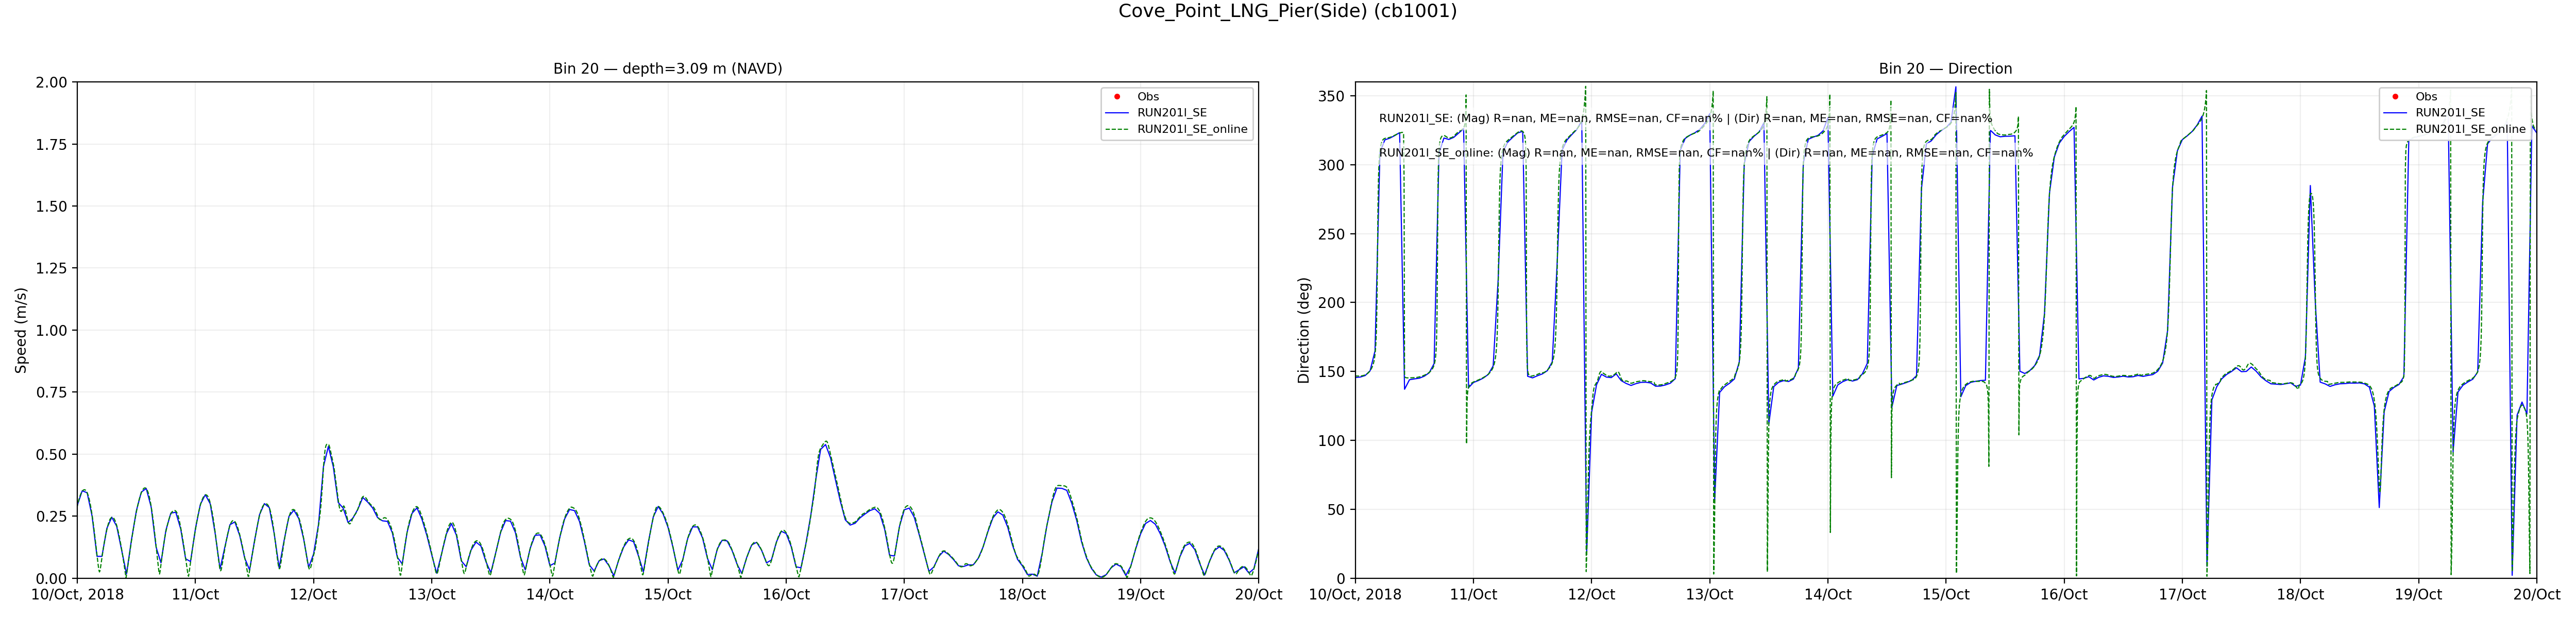Click the '13/Oct' date tick under the speed plot
The image size is (2576, 618).
pyautogui.click(x=431, y=594)
